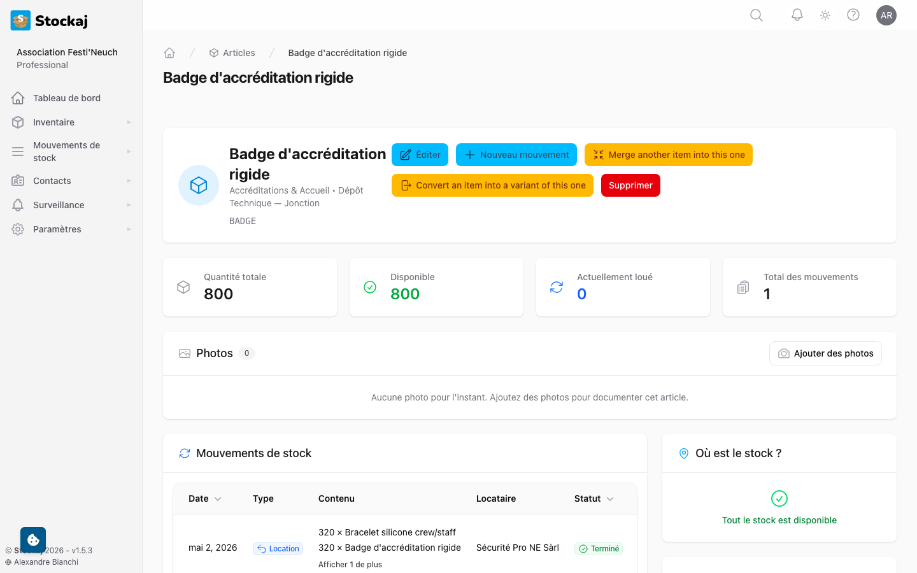917x573 pixels.
Task: Sort table by Date column chevron
Action: pos(218,499)
